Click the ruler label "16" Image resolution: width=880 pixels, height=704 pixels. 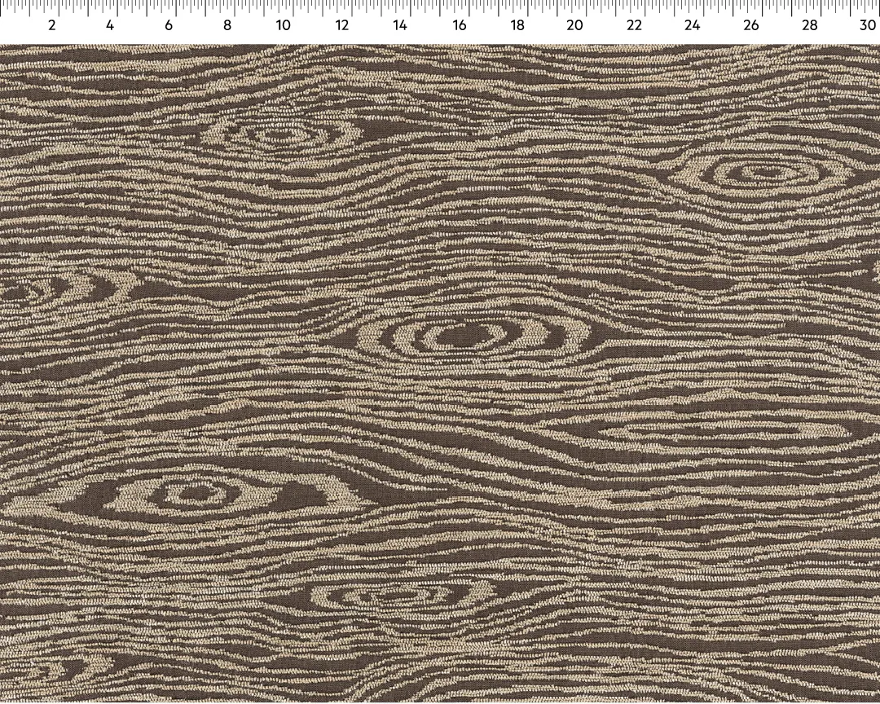[x=459, y=25]
